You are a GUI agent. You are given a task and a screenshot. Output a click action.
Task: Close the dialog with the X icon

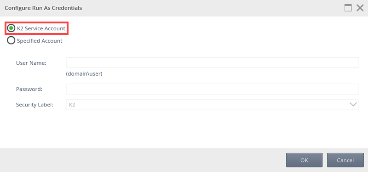point(360,8)
